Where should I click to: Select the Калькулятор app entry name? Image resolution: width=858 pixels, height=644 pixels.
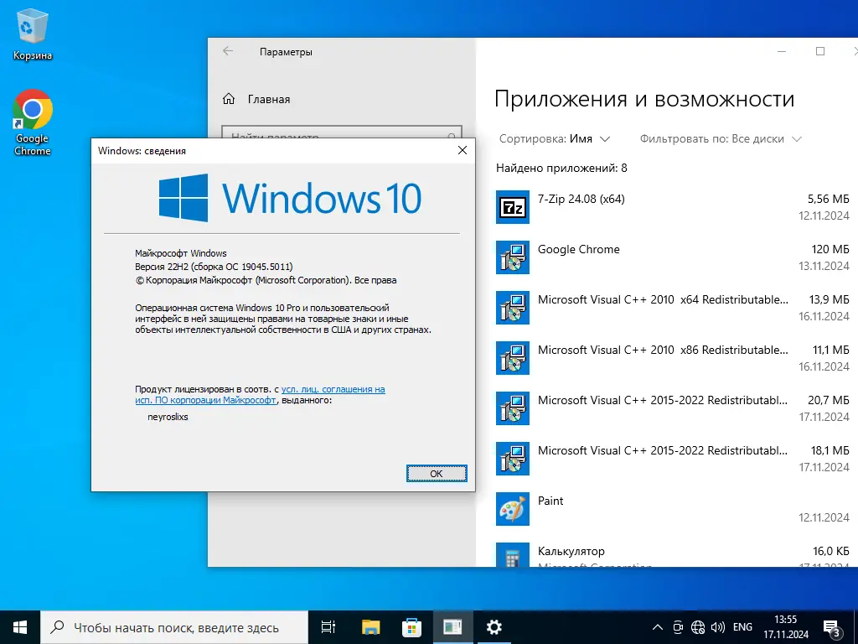pyautogui.click(x=571, y=551)
